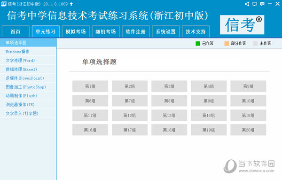Image resolution: width=282 pixels, height=180 pixels.
Task: Go to the 首页 tab
Action: point(16,31)
